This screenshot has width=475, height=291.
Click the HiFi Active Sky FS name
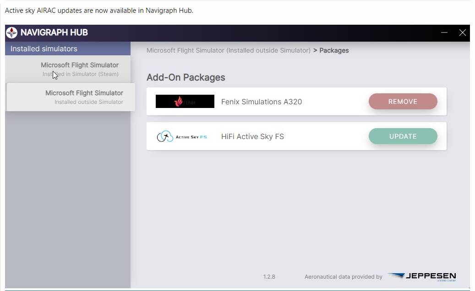pos(252,136)
